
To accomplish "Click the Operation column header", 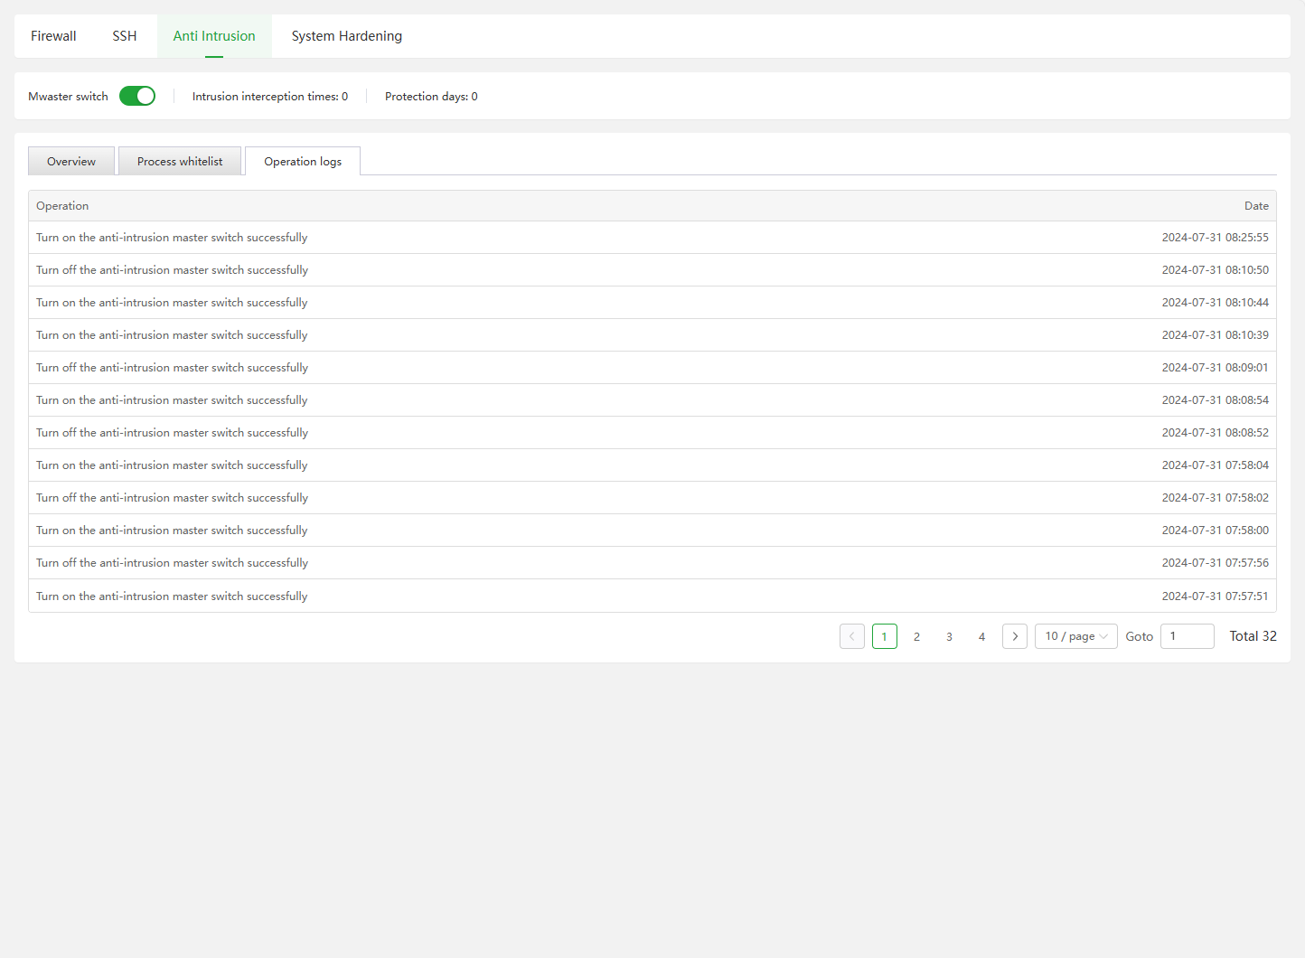I will pyautogui.click(x=62, y=206).
